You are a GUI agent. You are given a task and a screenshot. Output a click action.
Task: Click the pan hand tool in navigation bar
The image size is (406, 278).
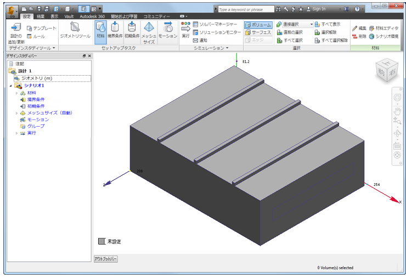click(397, 111)
